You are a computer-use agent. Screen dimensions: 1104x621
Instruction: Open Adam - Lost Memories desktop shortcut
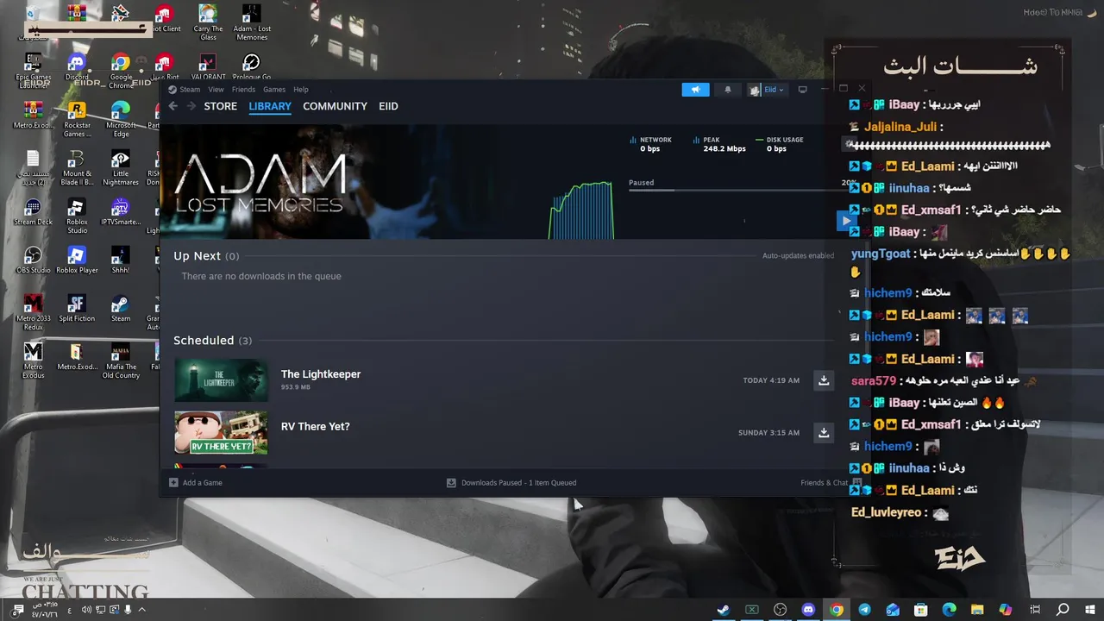252,23
